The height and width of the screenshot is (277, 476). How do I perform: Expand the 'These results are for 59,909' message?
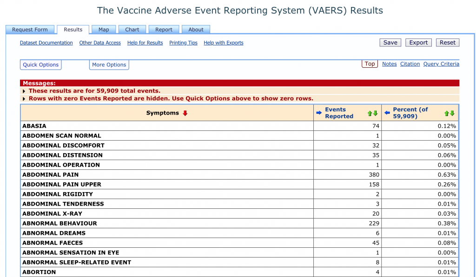pos(24,91)
